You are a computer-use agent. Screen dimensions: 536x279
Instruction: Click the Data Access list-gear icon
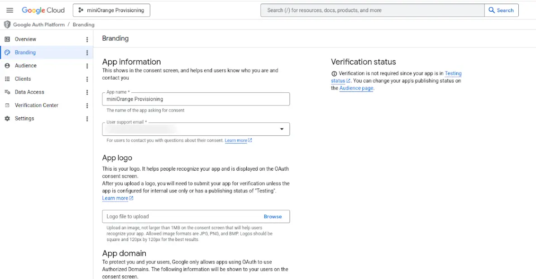pos(7,92)
